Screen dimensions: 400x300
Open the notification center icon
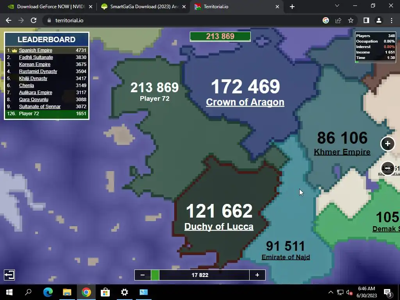click(387, 292)
